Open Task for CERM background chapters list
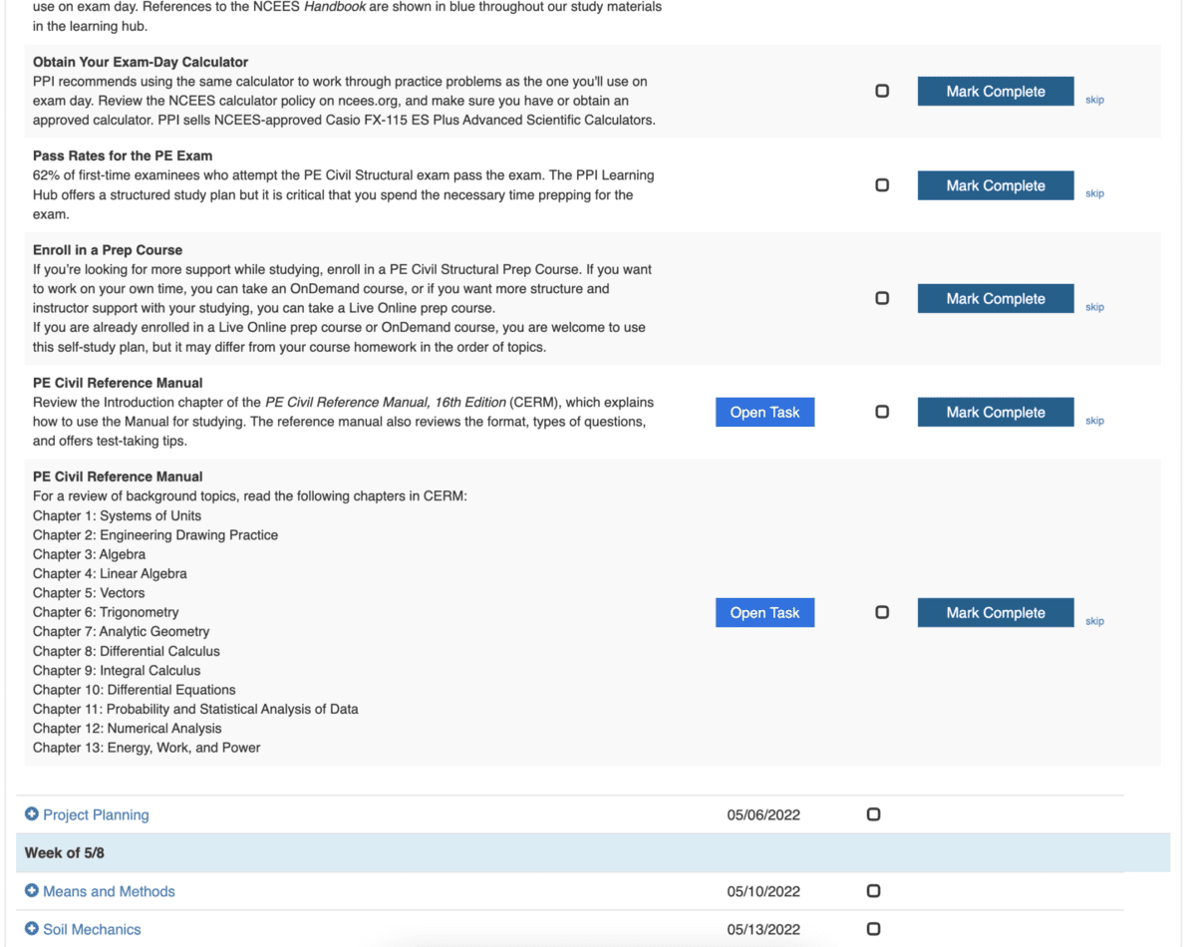1194x947 pixels. (x=764, y=612)
